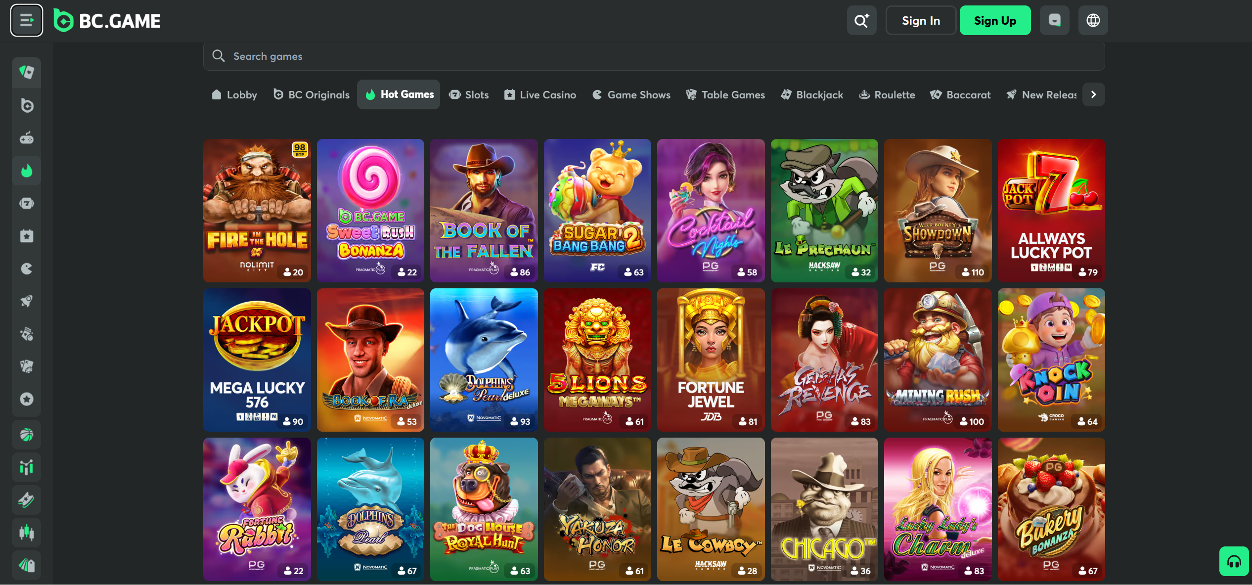Open sidebar lottery ticket icon
Screen dimensions: 1252x585
[27, 500]
